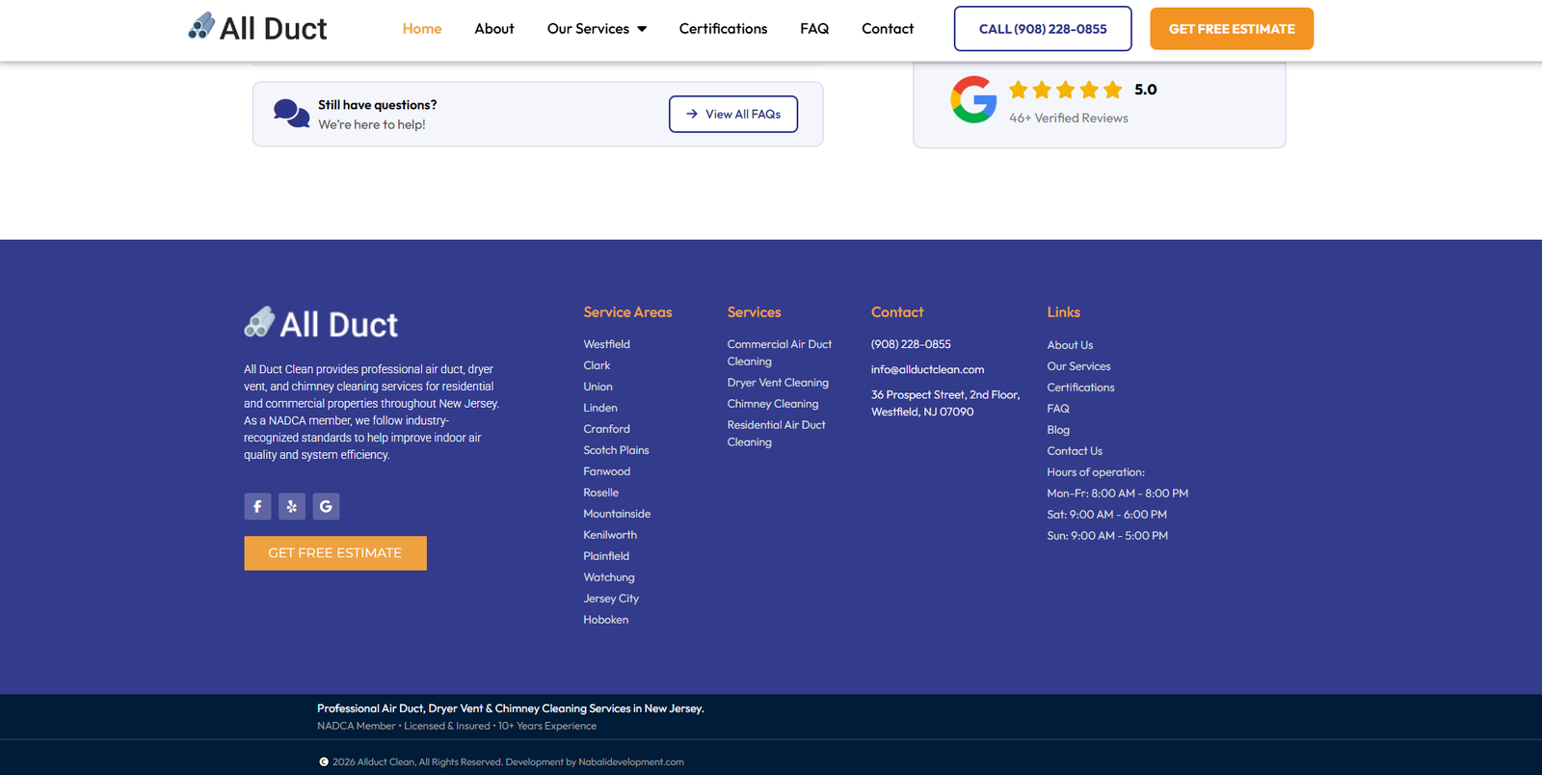
Task: Open the Certifications menu item
Action: pyautogui.click(x=723, y=29)
